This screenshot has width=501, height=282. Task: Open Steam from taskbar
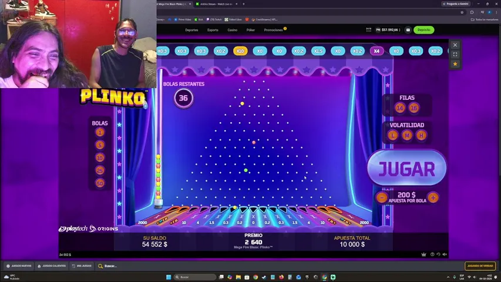(x=264, y=277)
